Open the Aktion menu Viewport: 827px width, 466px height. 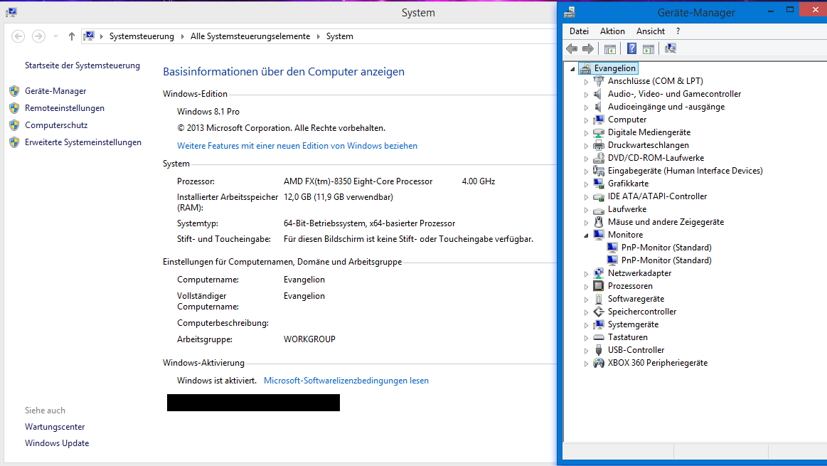[612, 31]
